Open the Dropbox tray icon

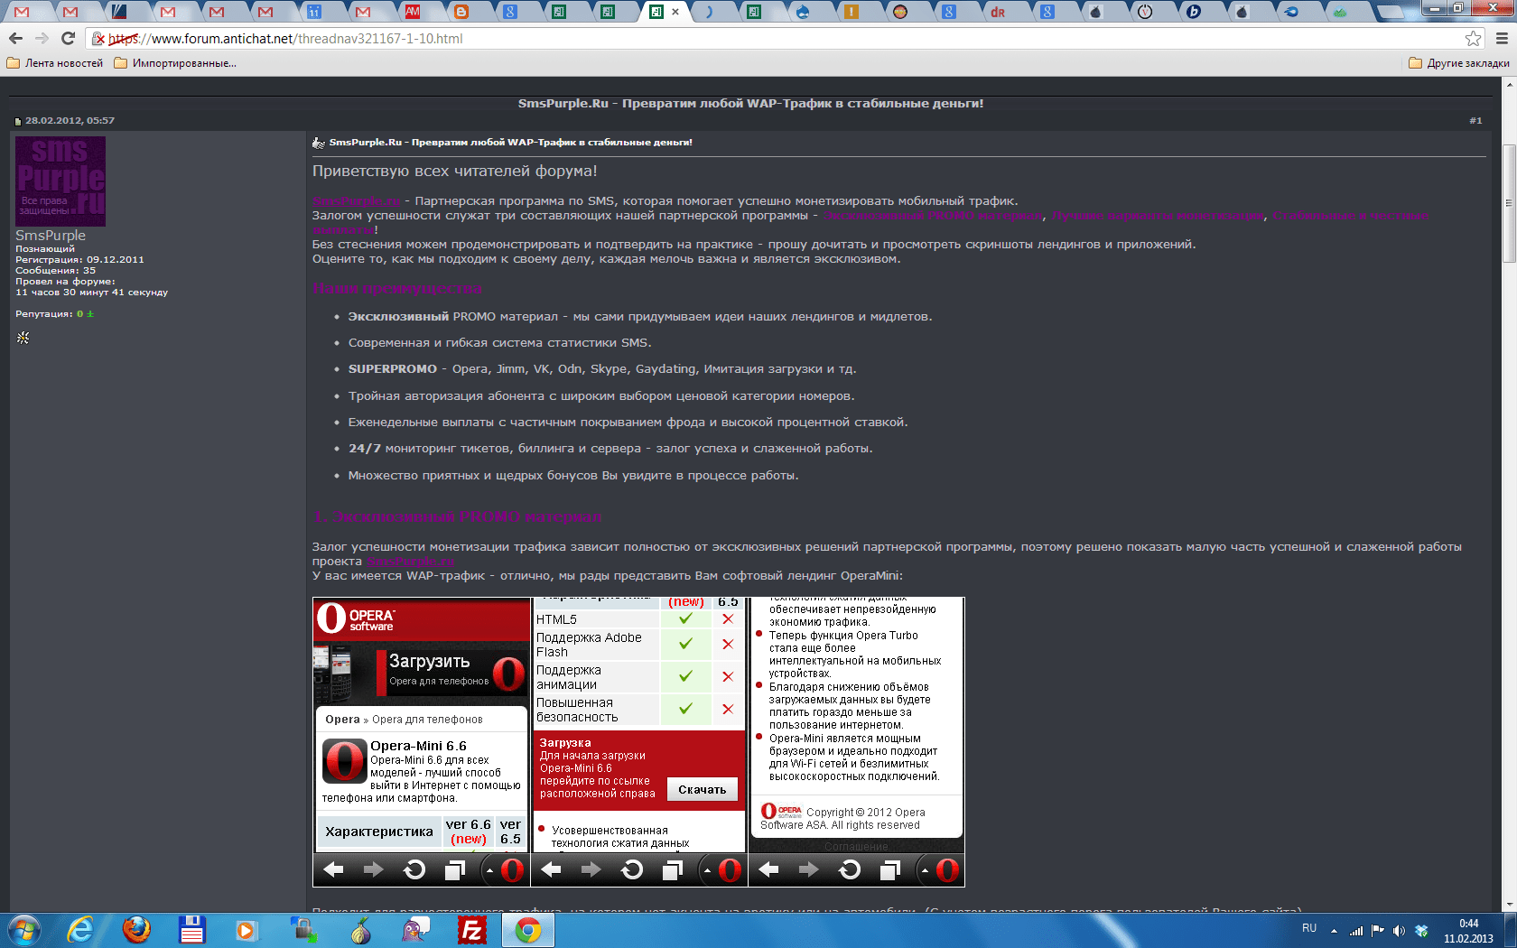pyautogui.click(x=1421, y=931)
